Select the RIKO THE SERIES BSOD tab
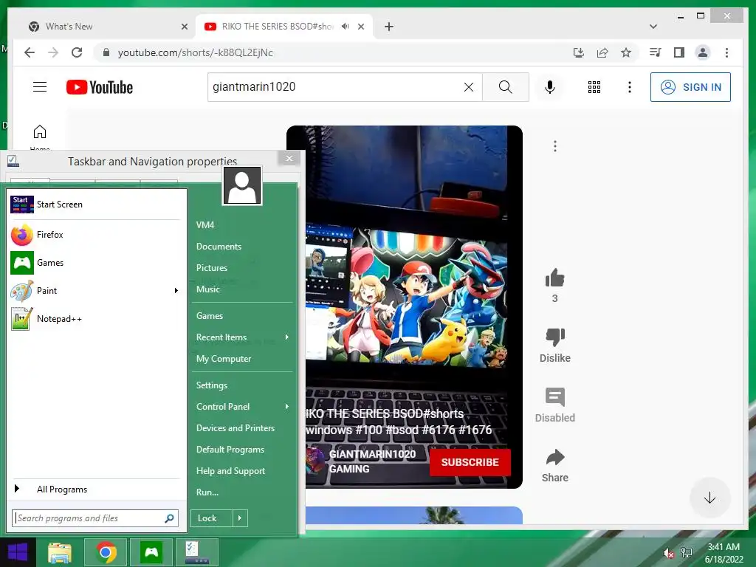 (x=278, y=27)
